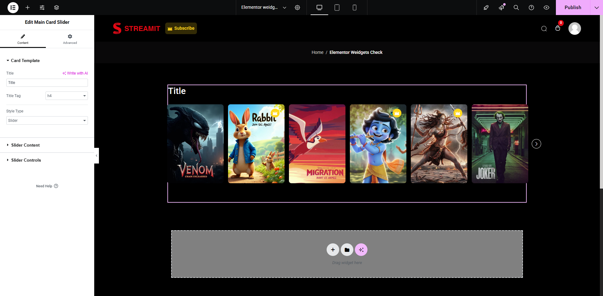The height and width of the screenshot is (296, 603).
Task: Click the rocket launch icon
Action: pos(486,8)
